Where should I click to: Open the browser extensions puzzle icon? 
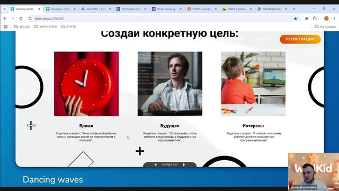point(315,19)
